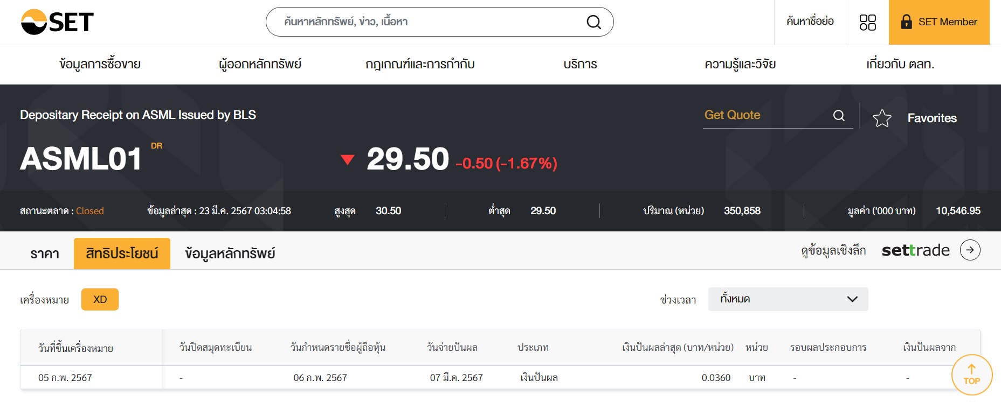This screenshot has height=402, width=1001.
Task: Click the -0.50 (-1.67%) change text
Action: (x=506, y=163)
